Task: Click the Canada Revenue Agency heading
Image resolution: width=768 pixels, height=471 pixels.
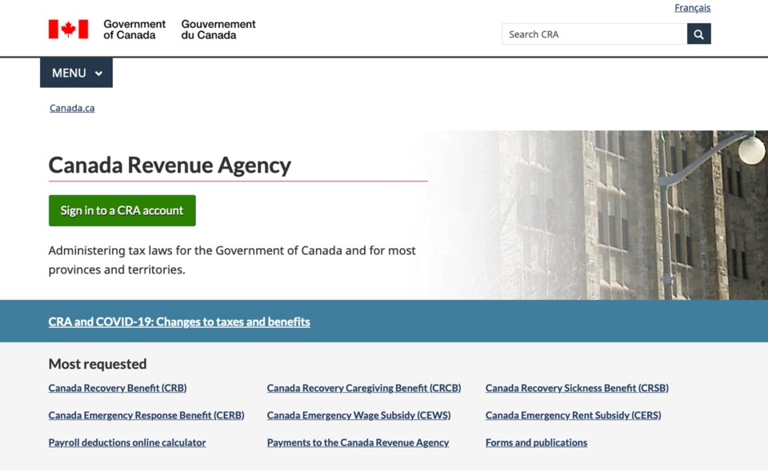Action: tap(170, 165)
